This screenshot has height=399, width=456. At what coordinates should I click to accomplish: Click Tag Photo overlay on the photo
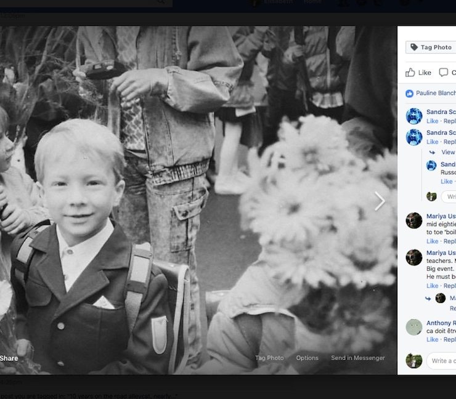[269, 358]
